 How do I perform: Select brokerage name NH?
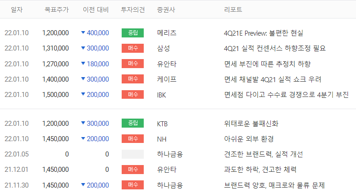[x=162, y=139]
